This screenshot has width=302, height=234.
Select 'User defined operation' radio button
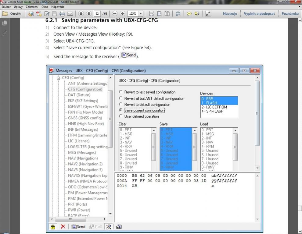121,116
